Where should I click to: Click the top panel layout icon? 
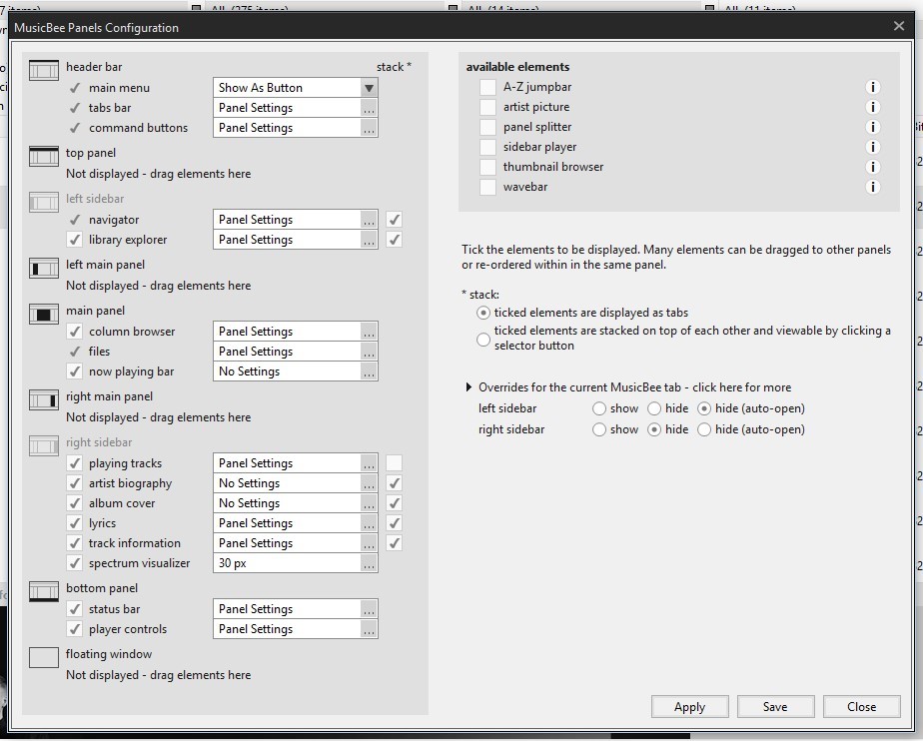[44, 156]
